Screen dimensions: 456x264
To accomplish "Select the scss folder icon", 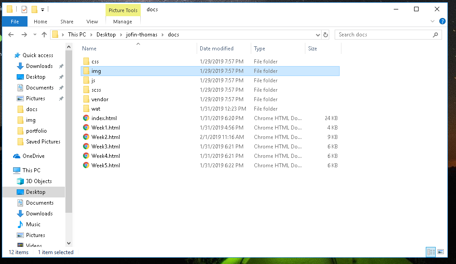I will (86, 89).
